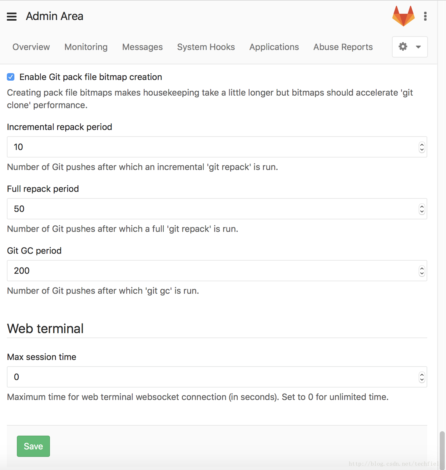446x470 pixels.
Task: Open the hamburger navigation menu
Action: point(12,17)
